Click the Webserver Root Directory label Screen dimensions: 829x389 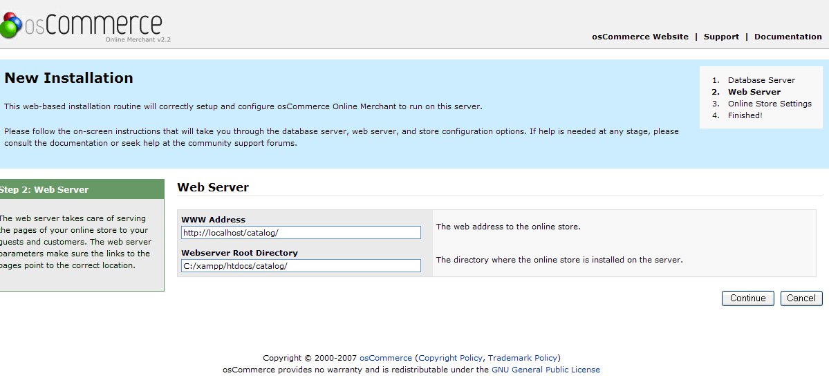tap(239, 253)
